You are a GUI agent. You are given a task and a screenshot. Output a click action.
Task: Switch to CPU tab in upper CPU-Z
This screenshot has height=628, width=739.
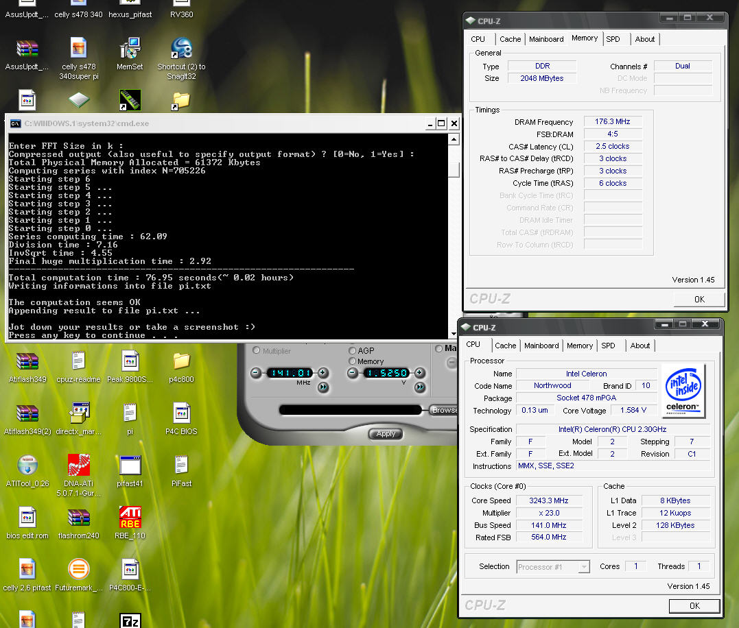[478, 39]
